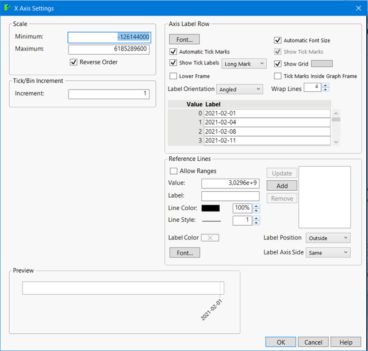Uncheck the Show Grid option
The width and height of the screenshot is (368, 351).
tap(278, 64)
